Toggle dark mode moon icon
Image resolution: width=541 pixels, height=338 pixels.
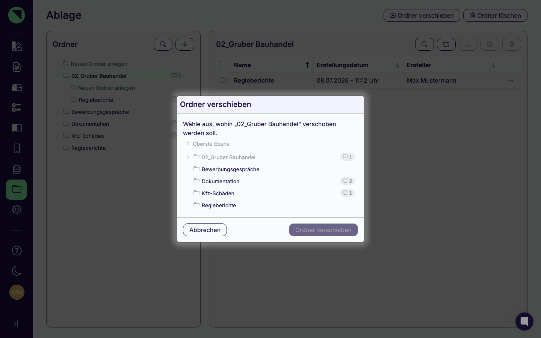tap(17, 271)
